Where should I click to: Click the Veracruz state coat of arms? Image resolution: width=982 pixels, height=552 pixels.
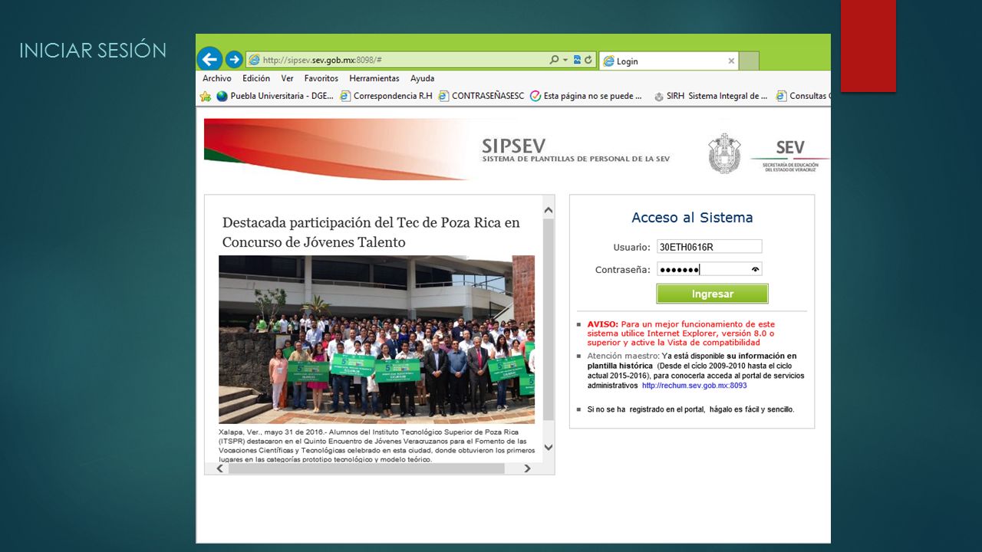(724, 153)
